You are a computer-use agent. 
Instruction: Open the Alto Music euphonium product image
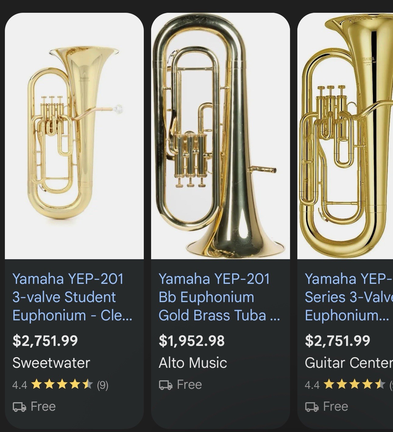(x=220, y=136)
